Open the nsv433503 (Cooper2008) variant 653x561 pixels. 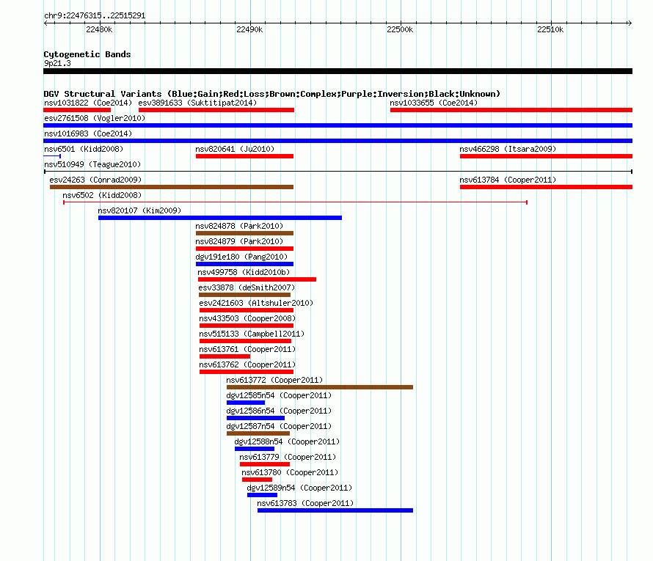tap(247, 318)
